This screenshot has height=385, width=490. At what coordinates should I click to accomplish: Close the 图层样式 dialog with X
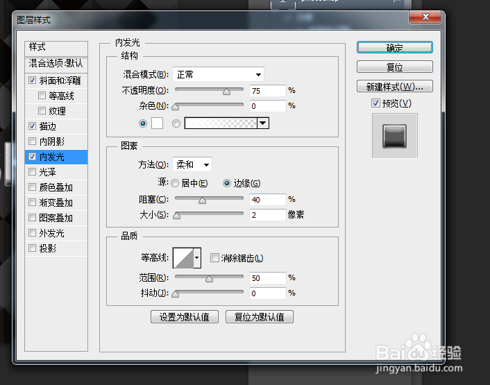click(425, 17)
